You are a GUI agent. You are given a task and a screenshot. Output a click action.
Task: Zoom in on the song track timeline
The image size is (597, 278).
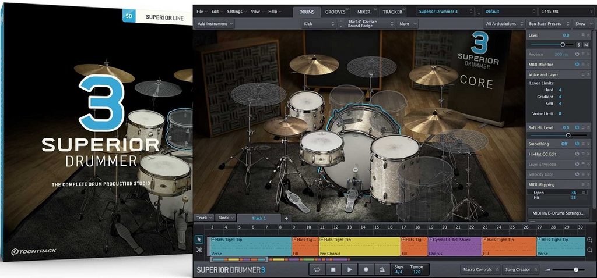590,240
